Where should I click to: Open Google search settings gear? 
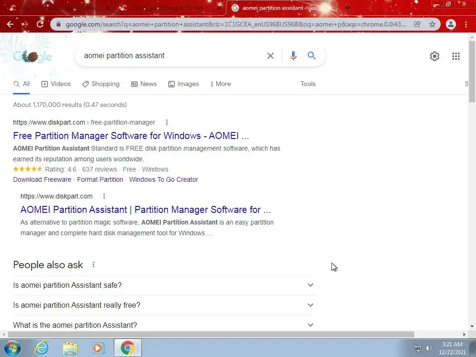pyautogui.click(x=435, y=56)
